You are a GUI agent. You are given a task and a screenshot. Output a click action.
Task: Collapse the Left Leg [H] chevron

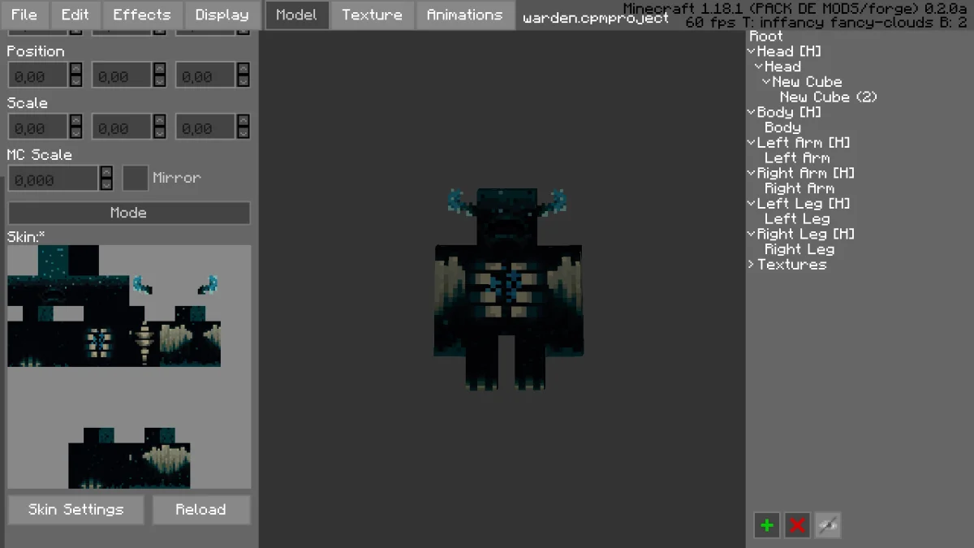(752, 204)
